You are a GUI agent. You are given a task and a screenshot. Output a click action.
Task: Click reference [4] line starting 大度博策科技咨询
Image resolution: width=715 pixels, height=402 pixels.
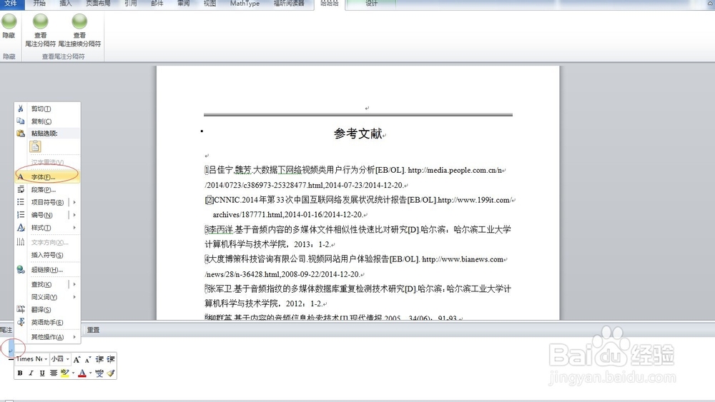coord(355,259)
